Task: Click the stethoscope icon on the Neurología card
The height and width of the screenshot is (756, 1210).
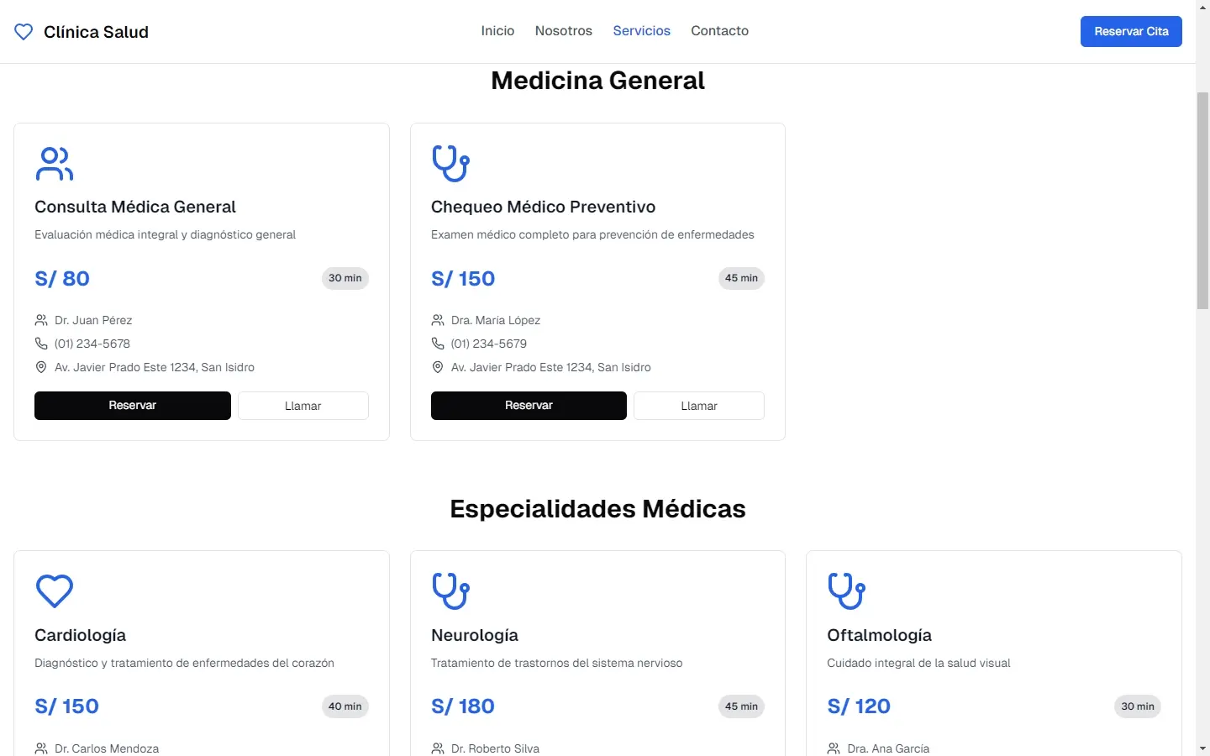Action: [450, 591]
